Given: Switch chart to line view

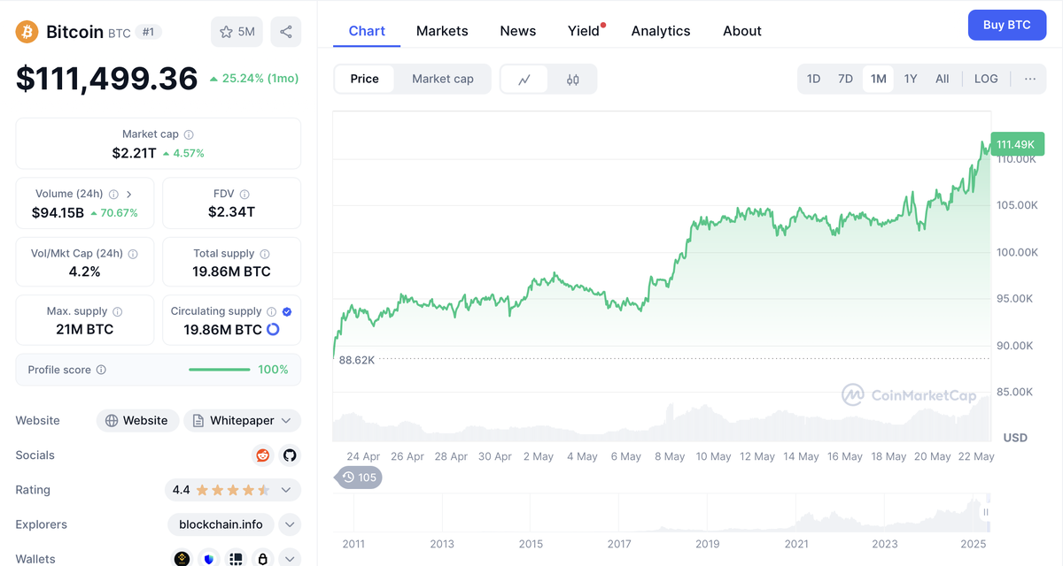Looking at the screenshot, I should (x=524, y=79).
